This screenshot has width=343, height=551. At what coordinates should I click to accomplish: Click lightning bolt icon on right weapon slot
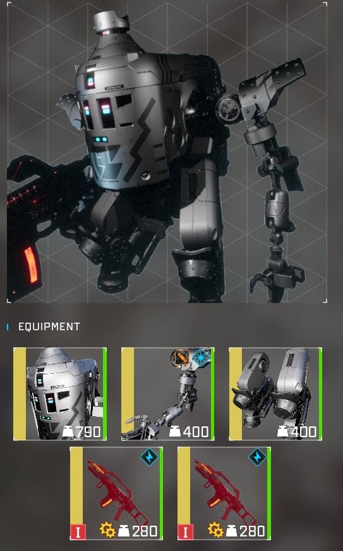[256, 457]
